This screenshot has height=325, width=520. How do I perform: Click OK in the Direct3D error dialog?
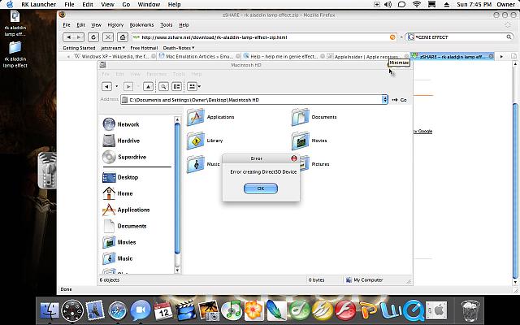pyautogui.click(x=261, y=188)
